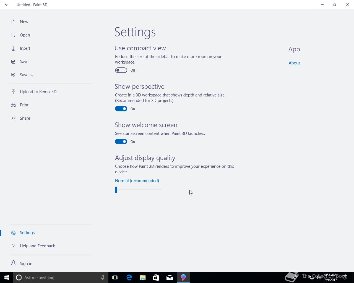Click the Share icon
The width and height of the screenshot is (354, 283).
(13, 118)
